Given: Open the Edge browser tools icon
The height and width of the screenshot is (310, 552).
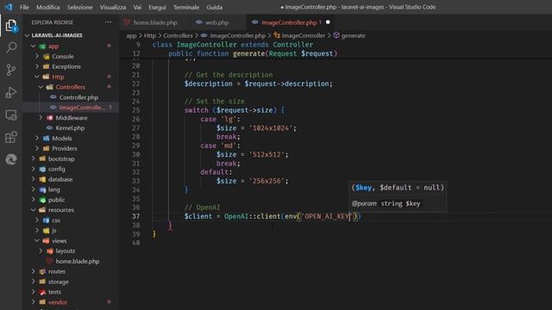Looking at the screenshot, I should tap(11, 159).
